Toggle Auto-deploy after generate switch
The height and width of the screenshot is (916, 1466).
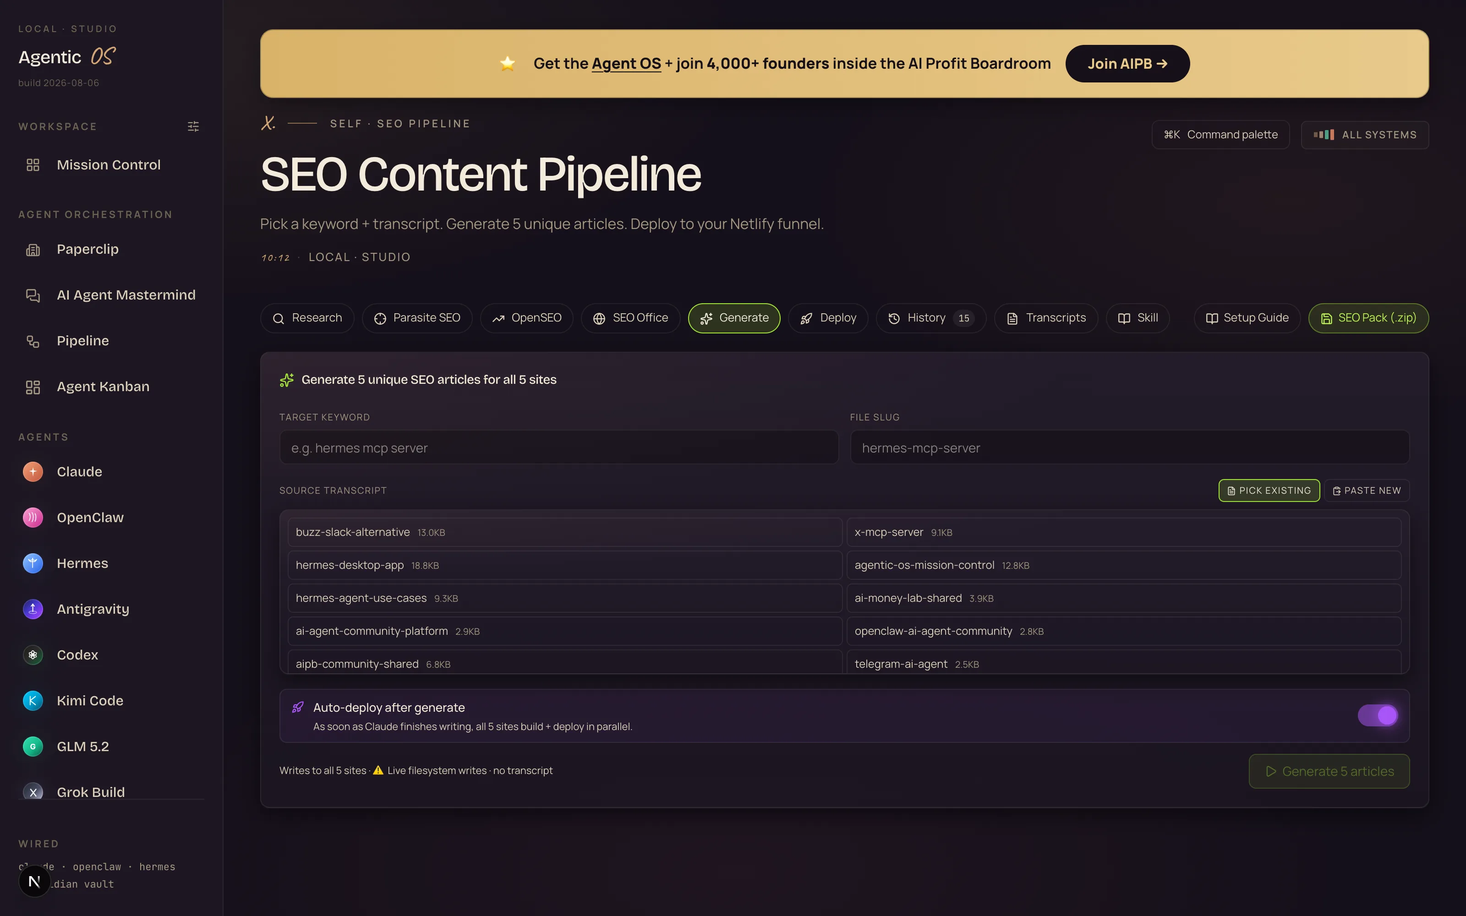point(1378,715)
